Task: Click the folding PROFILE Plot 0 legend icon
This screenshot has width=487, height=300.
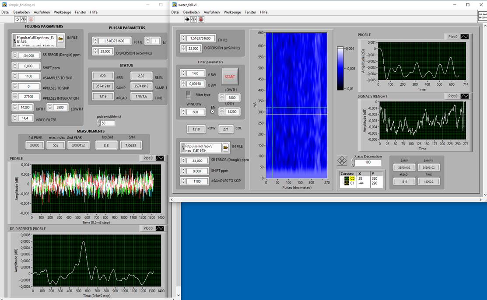Action: pyautogui.click(x=160, y=158)
